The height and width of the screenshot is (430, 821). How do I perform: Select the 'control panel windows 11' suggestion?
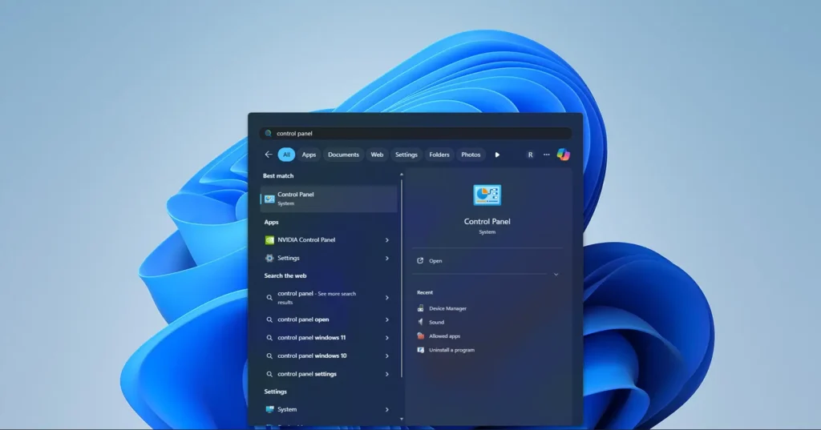click(x=329, y=338)
